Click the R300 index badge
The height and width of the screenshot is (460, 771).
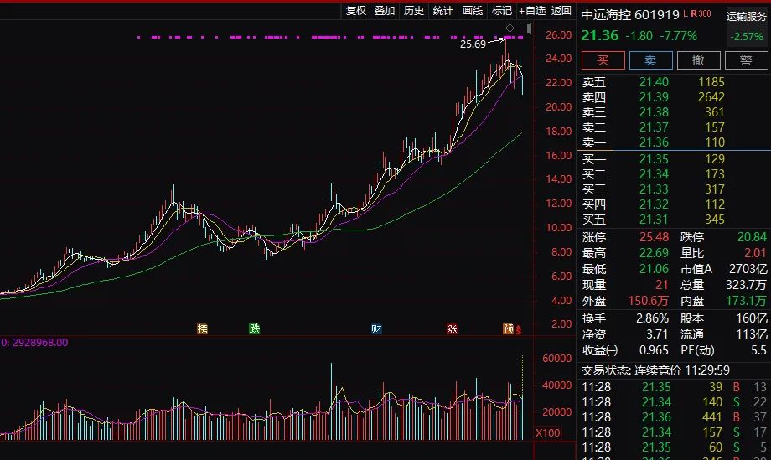[701, 13]
